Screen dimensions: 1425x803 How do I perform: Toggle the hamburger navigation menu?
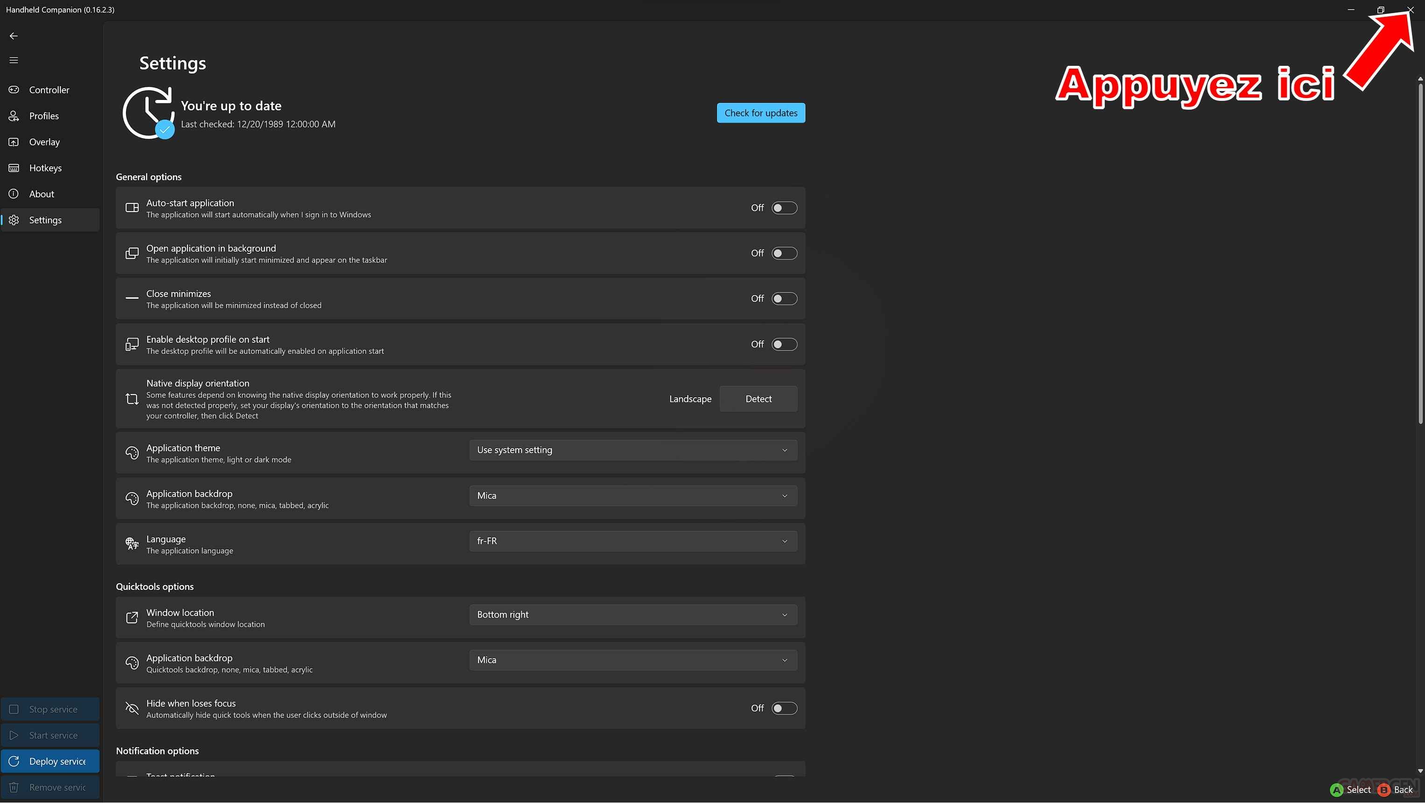tap(14, 60)
